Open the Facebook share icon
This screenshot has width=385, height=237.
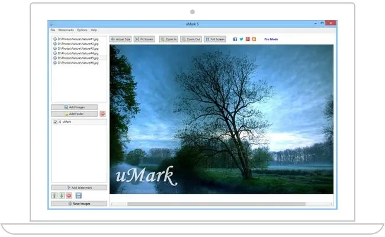coord(235,39)
